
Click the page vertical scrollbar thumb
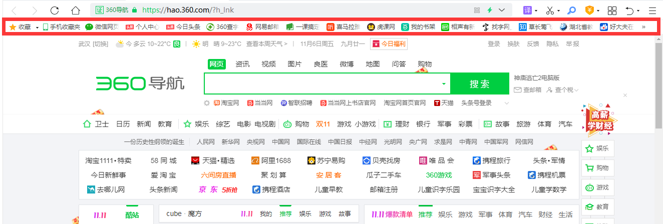point(658,85)
